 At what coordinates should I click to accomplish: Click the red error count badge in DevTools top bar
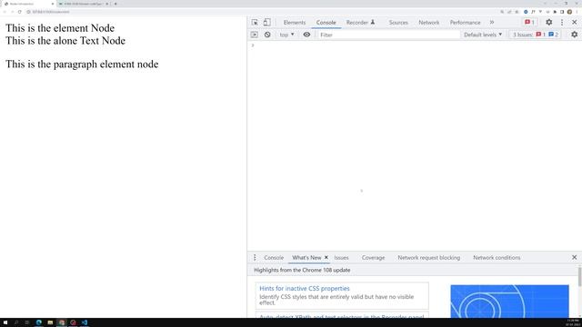pos(529,22)
